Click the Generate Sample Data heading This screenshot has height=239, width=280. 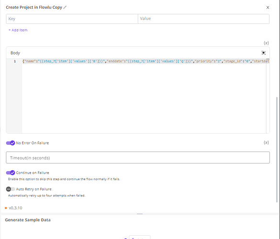tap(28, 220)
